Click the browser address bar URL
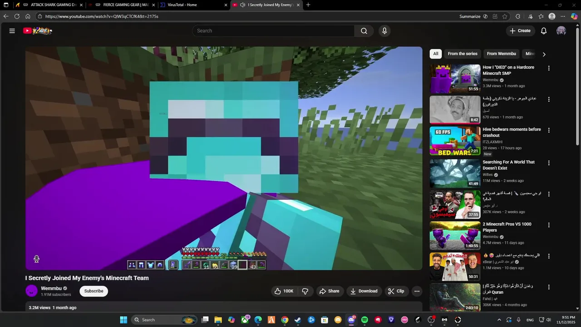581x327 pixels. pyautogui.click(x=102, y=16)
